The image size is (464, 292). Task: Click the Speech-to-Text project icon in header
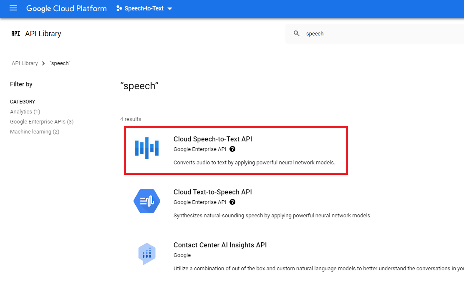tap(119, 8)
